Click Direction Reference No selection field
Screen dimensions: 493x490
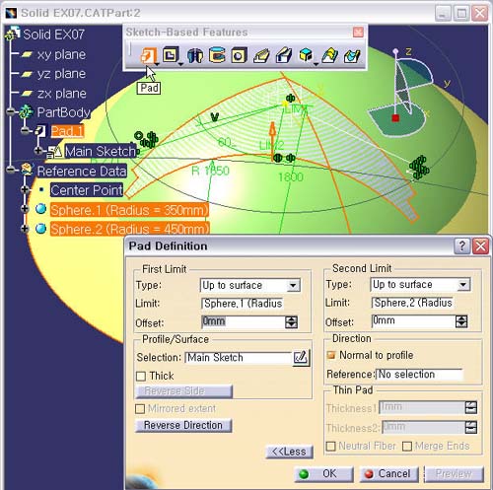pos(419,375)
